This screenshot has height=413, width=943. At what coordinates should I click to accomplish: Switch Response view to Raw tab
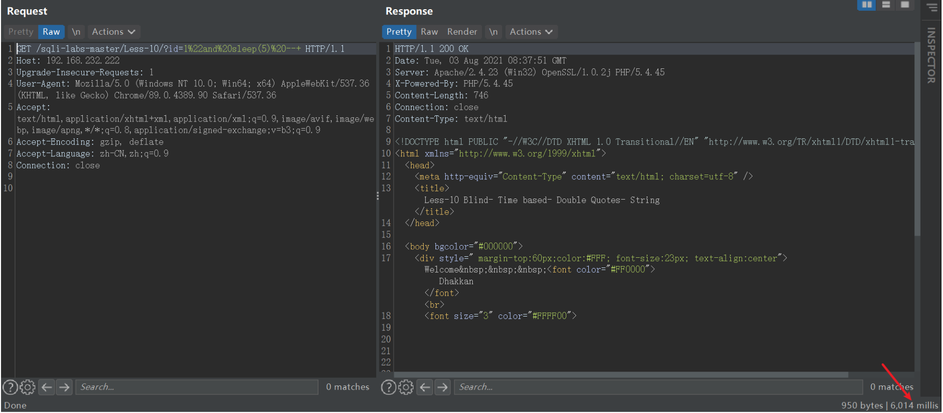click(x=429, y=32)
